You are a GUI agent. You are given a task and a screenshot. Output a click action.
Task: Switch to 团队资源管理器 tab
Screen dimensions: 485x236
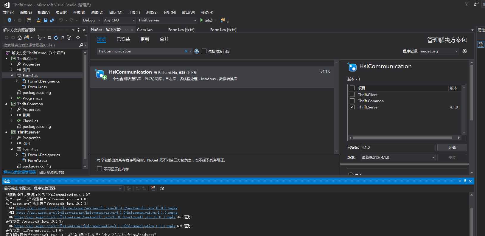click(x=52, y=172)
